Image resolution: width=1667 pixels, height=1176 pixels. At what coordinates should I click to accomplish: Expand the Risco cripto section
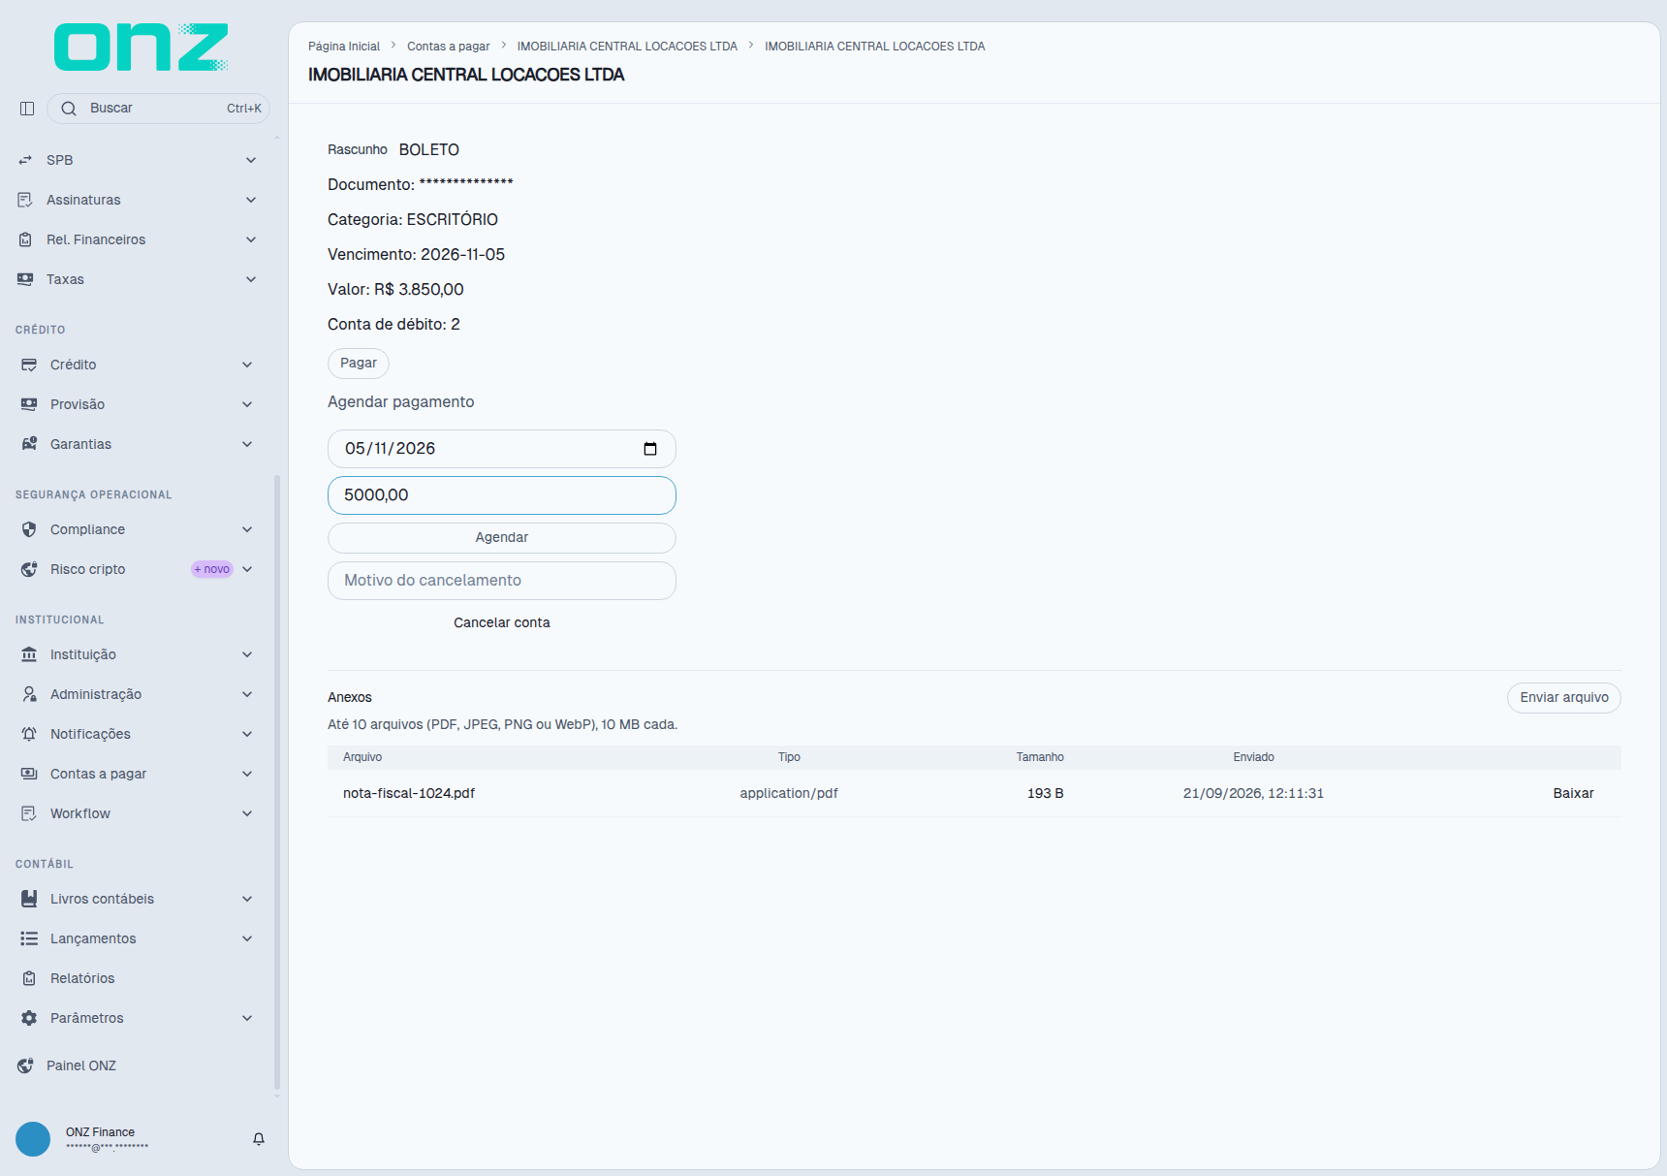(247, 569)
